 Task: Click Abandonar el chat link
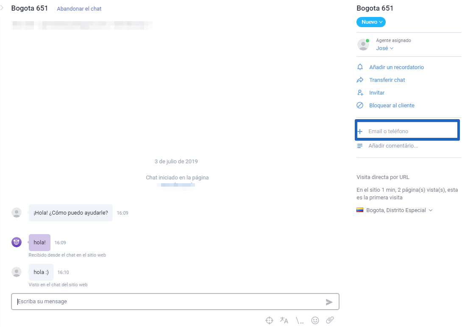79,9
